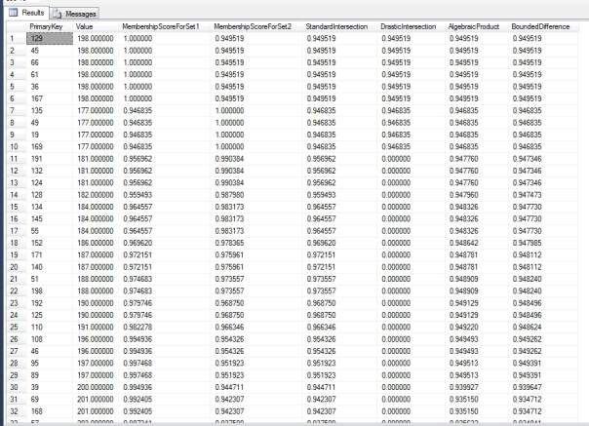This screenshot has width=589, height=426.
Task: Click AlgebraicProduct cell in row 6
Action: (476, 98)
